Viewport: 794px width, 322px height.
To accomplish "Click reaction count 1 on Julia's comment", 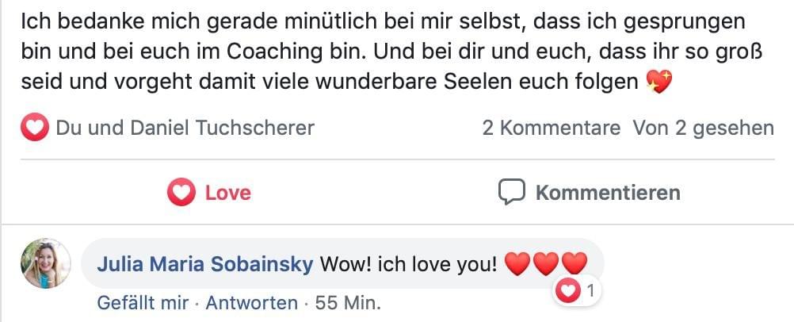I will (590, 291).
